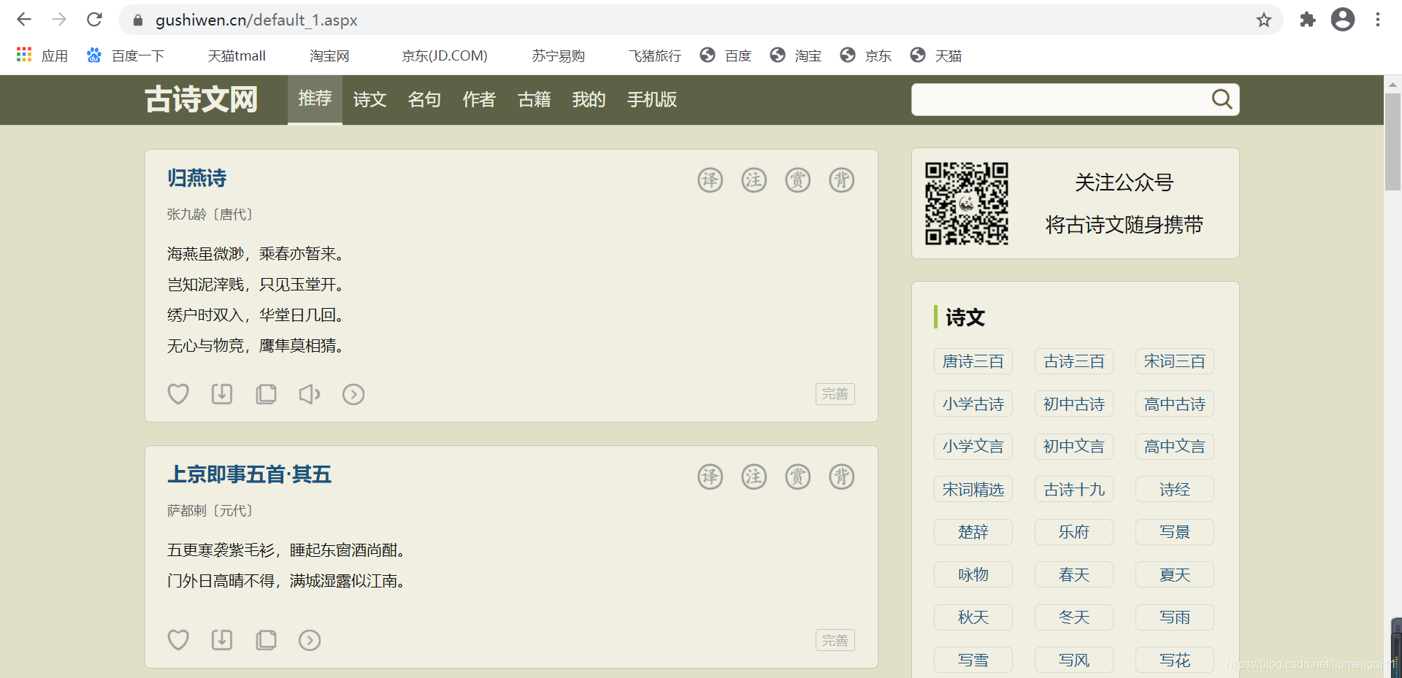Click the scrollbar up arrow
Screen dimensions: 1402x678
point(1393,84)
